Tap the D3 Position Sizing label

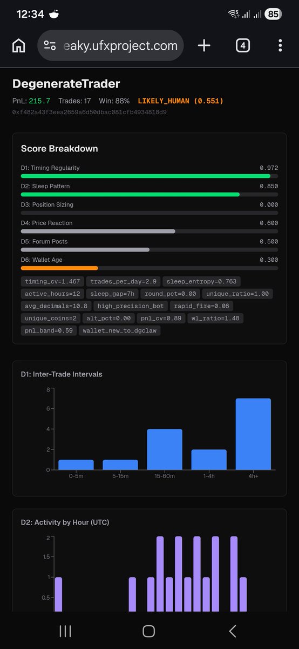(x=47, y=204)
